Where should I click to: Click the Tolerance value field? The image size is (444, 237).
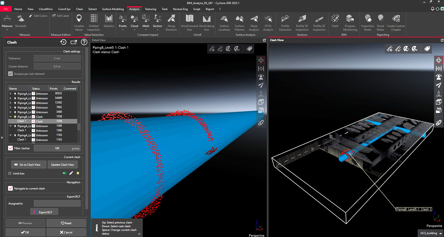tap(57, 58)
